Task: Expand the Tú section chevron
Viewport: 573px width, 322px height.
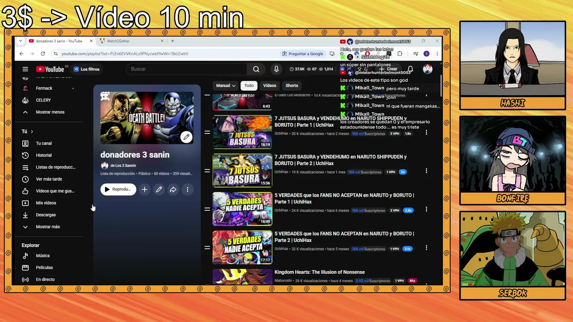Action: pyautogui.click(x=32, y=131)
